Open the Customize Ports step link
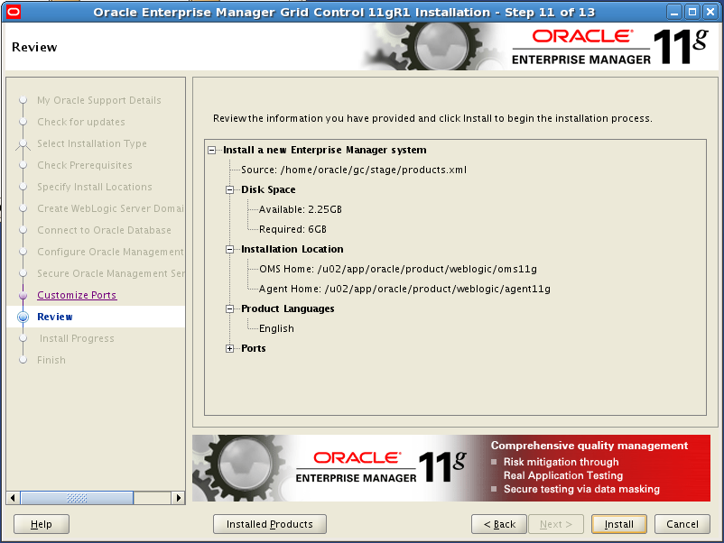724x543 pixels. tap(77, 295)
